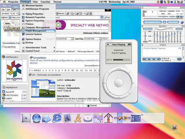Expand the Sort by Create Date dropdown
Screen dimensions: 185x139
click(x=92, y=39)
